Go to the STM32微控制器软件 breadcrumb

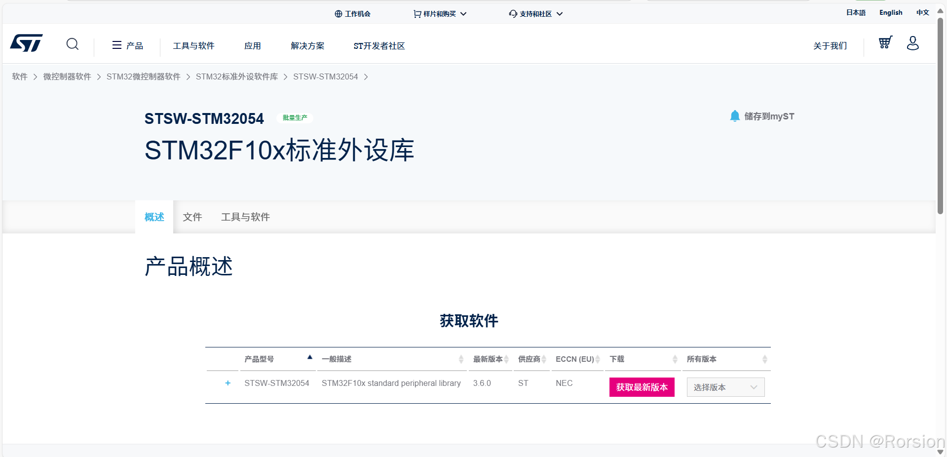tap(144, 76)
